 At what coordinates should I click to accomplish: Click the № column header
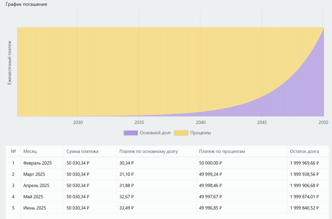(x=13, y=151)
